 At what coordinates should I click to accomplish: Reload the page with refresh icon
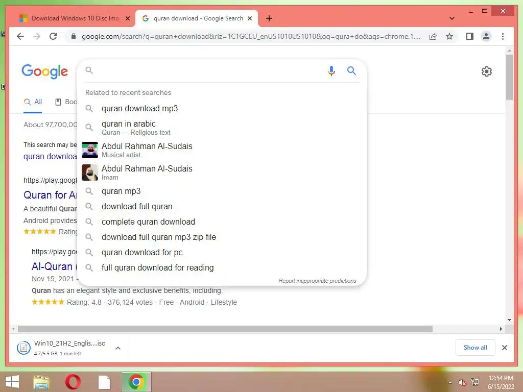pos(53,36)
